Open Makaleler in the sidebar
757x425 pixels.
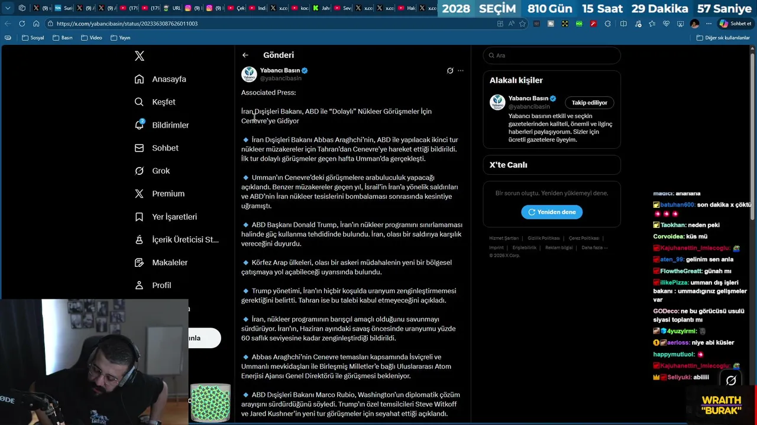pyautogui.click(x=161, y=263)
